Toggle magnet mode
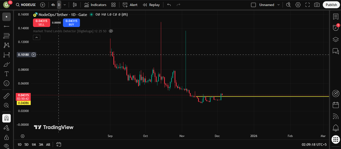Image resolution: width=341 pixels, height=149 pixels. click(x=7, y=118)
